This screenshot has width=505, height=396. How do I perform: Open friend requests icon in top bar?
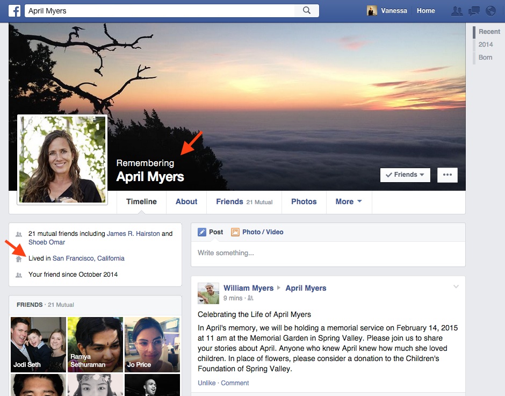[x=457, y=11]
